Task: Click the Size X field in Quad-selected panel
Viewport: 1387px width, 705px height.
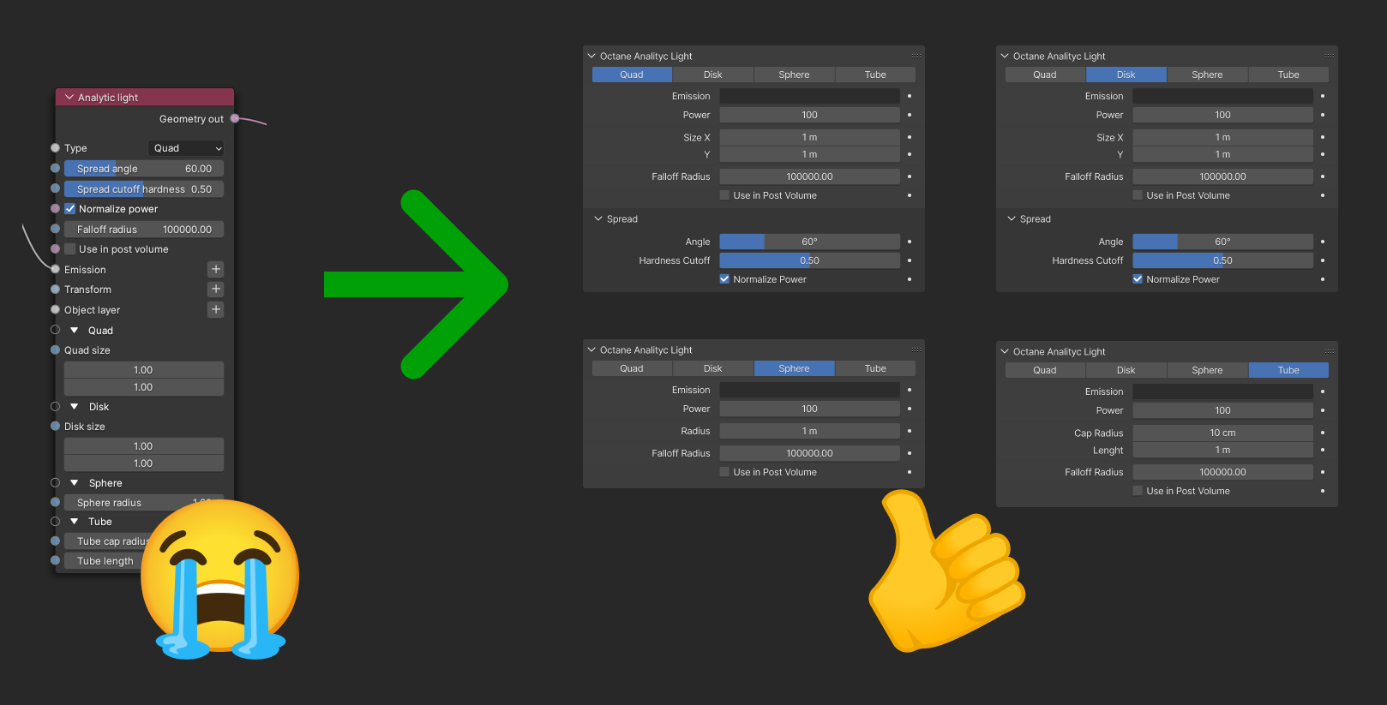Action: click(810, 137)
